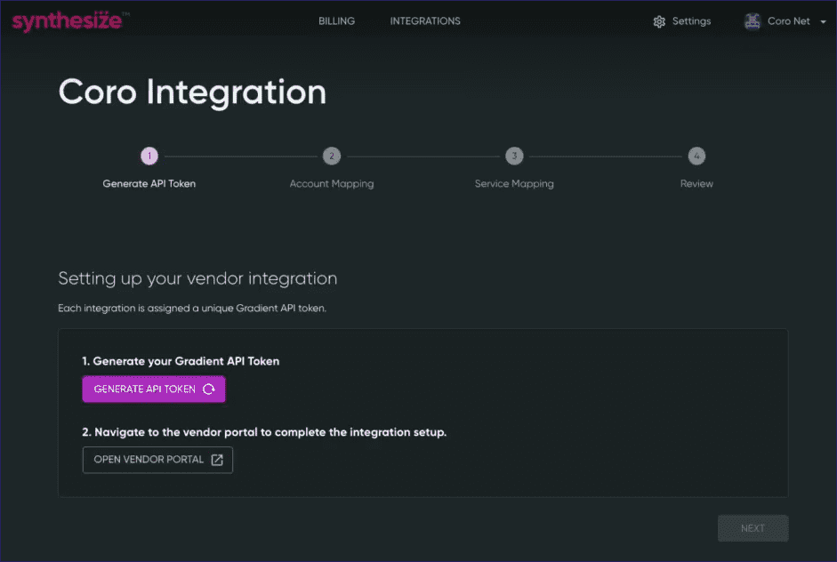This screenshot has height=562, width=837.
Task: Select step circle 2 for Account Mapping
Action: 332,155
